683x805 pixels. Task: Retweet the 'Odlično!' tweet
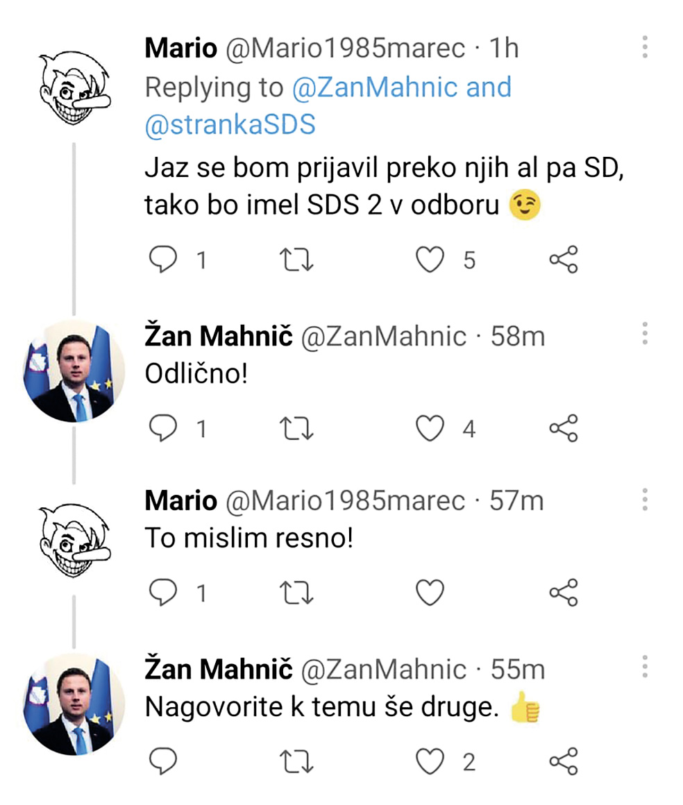click(297, 429)
